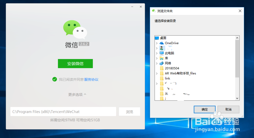The image size is (254, 138).
Task: Click the AR Web帮助手册_files folder icon
Action: [x=162, y=73]
